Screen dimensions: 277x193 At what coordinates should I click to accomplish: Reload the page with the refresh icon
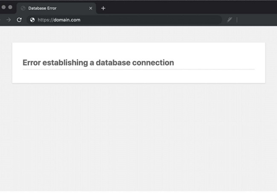tap(19, 20)
